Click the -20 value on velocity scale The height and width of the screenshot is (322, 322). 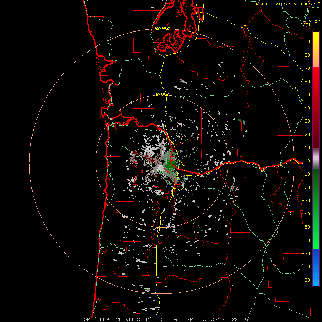(x=306, y=187)
